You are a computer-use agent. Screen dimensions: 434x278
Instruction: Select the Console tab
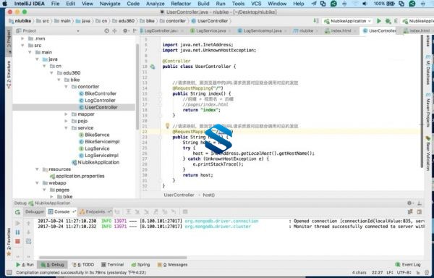point(61,212)
